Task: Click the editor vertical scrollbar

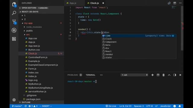Action: (182, 28)
